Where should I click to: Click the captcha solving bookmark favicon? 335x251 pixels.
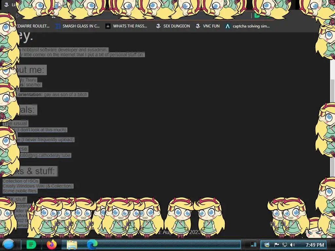coord(228,26)
